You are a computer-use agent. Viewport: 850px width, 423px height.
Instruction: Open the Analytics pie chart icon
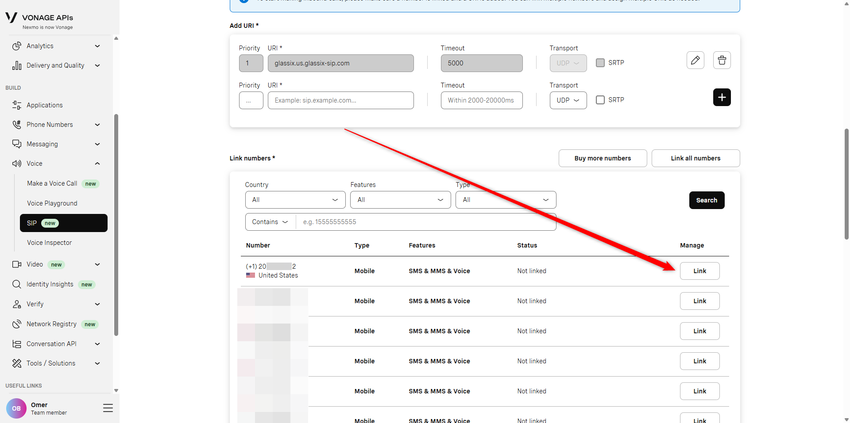(x=17, y=46)
